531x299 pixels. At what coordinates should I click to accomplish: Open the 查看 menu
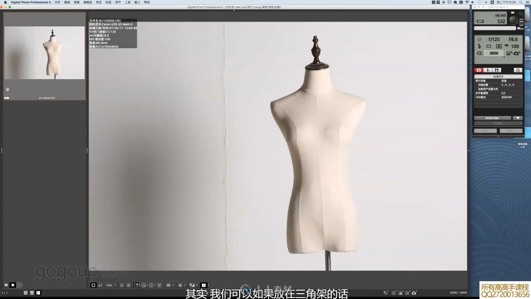coord(77,2)
